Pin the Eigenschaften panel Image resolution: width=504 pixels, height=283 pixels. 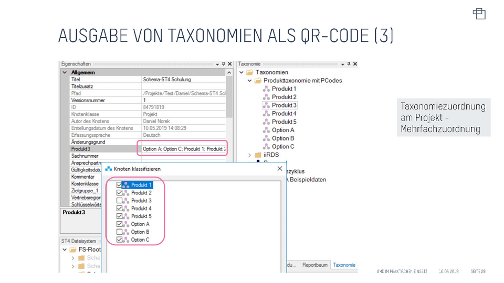[224, 64]
